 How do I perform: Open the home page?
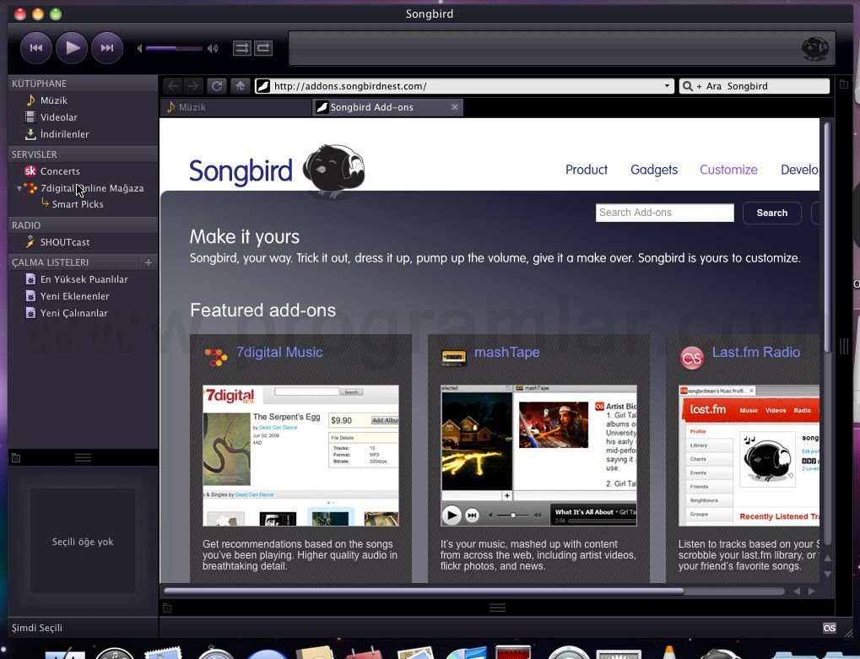pyautogui.click(x=240, y=86)
